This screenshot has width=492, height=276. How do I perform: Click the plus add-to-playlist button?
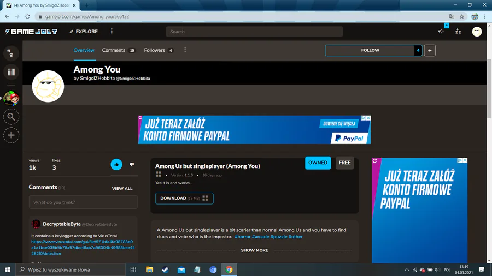click(430, 50)
